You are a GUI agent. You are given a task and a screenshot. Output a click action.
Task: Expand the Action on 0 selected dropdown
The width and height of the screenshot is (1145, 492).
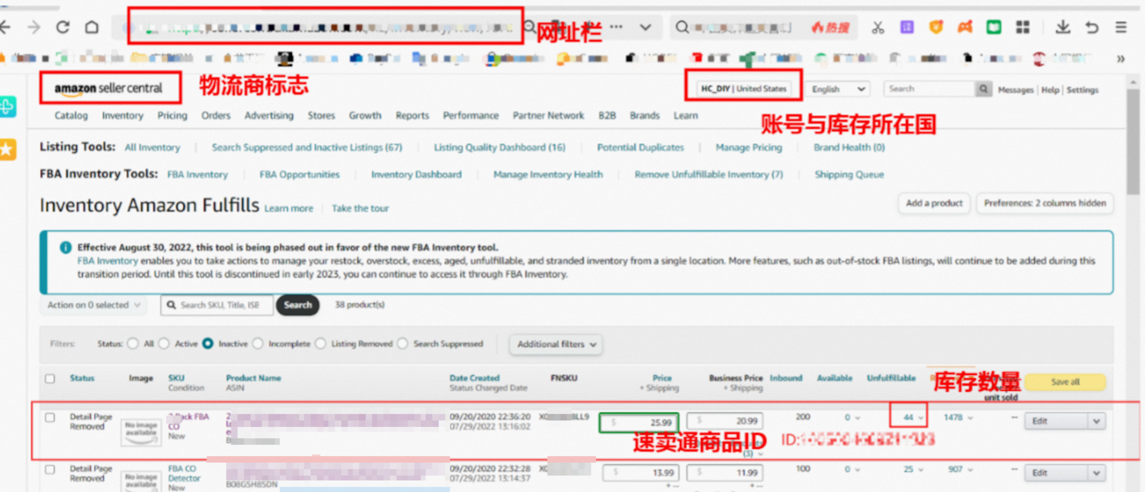pos(92,305)
